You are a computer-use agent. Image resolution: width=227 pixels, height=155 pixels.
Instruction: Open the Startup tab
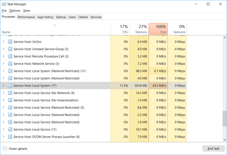pos(61,17)
